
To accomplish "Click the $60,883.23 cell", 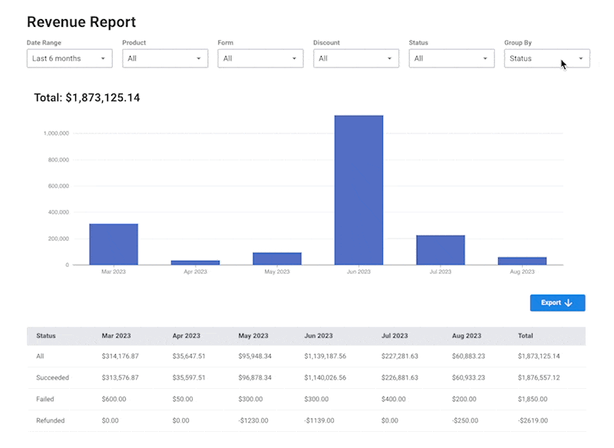I will pyautogui.click(x=469, y=356).
